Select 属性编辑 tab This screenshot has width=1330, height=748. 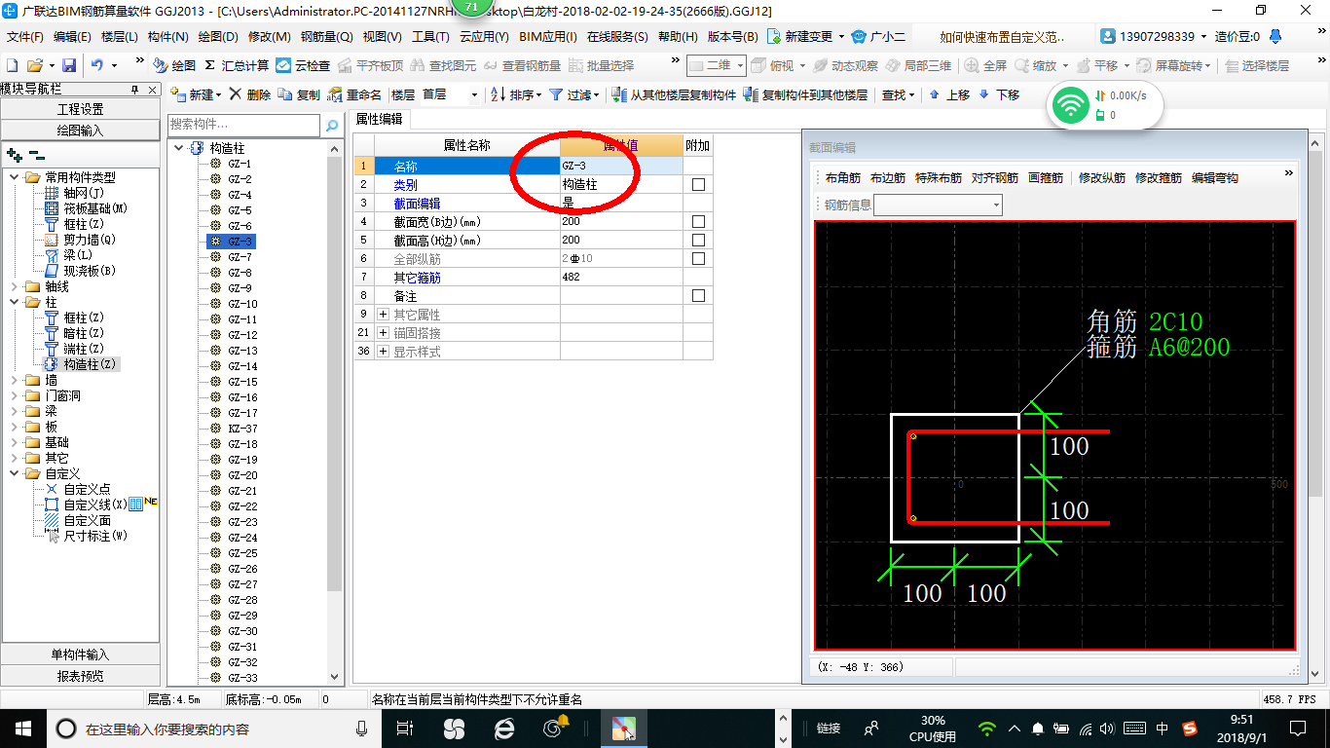coord(380,119)
